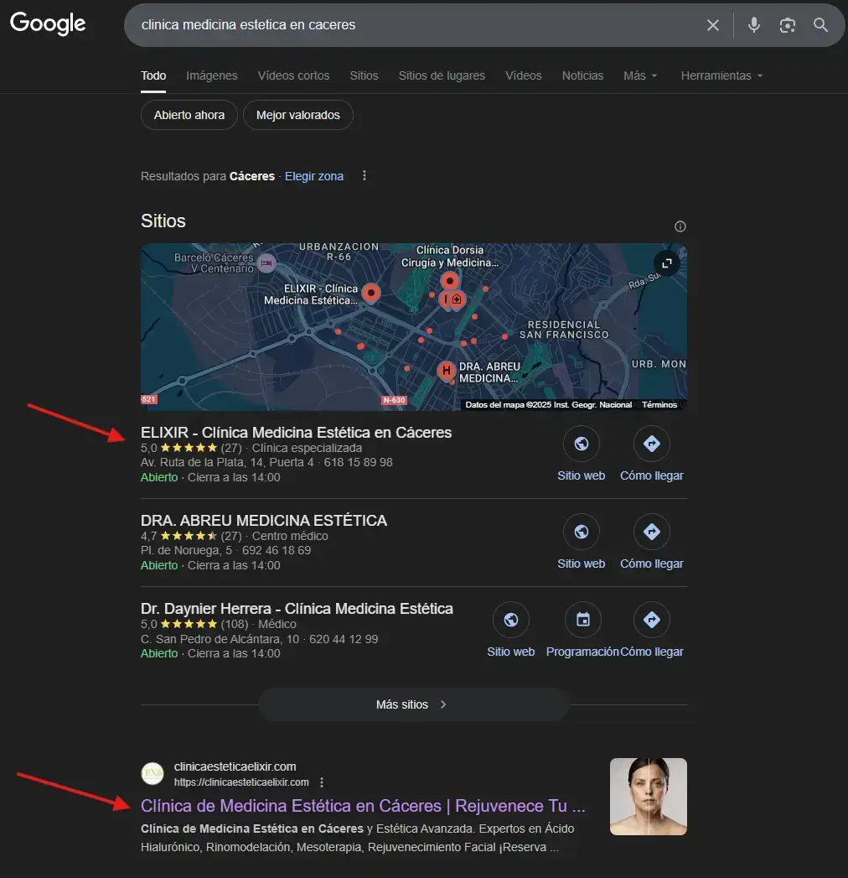The image size is (848, 878).
Task: Expand the Herramientas dropdown
Action: (x=721, y=75)
